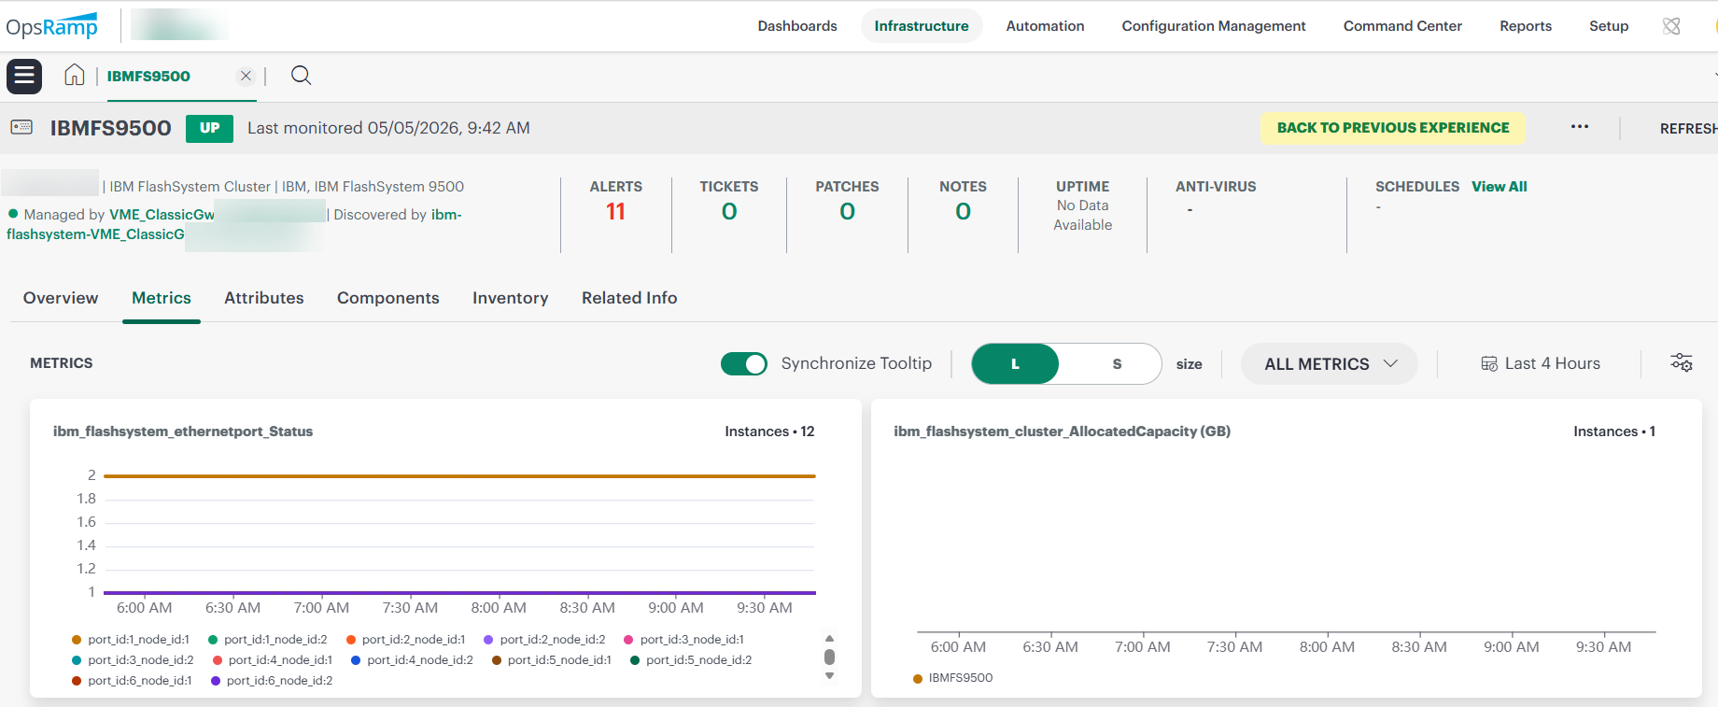This screenshot has width=1718, height=707.
Task: Open the Reports menu
Action: [1526, 26]
